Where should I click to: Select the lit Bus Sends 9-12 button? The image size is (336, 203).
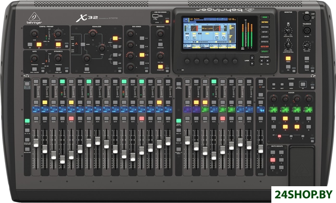pyautogui.click(x=142, y=55)
